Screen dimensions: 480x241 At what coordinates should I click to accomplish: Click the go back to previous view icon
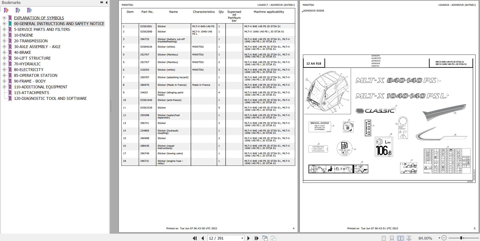point(265,238)
